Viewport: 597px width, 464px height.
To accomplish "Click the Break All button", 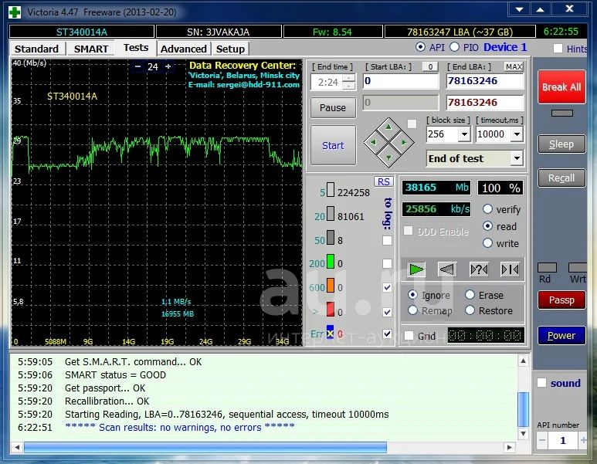I will coord(561,87).
